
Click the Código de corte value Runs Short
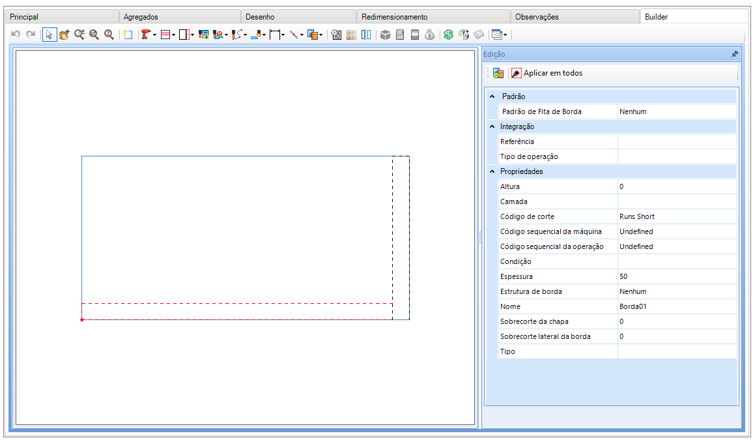point(636,217)
